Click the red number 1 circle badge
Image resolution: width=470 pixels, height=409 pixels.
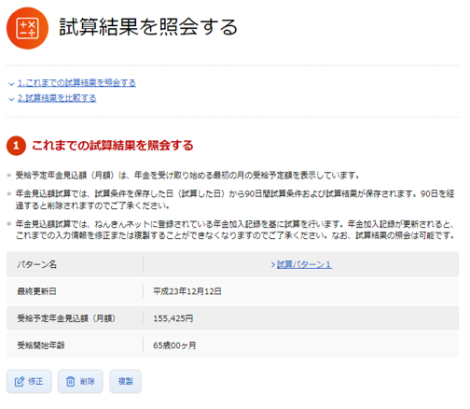16,146
